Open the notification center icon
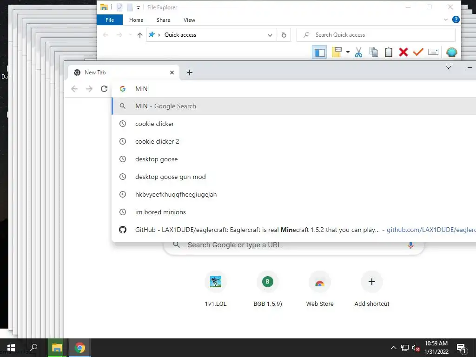476x357 pixels. [462, 349]
